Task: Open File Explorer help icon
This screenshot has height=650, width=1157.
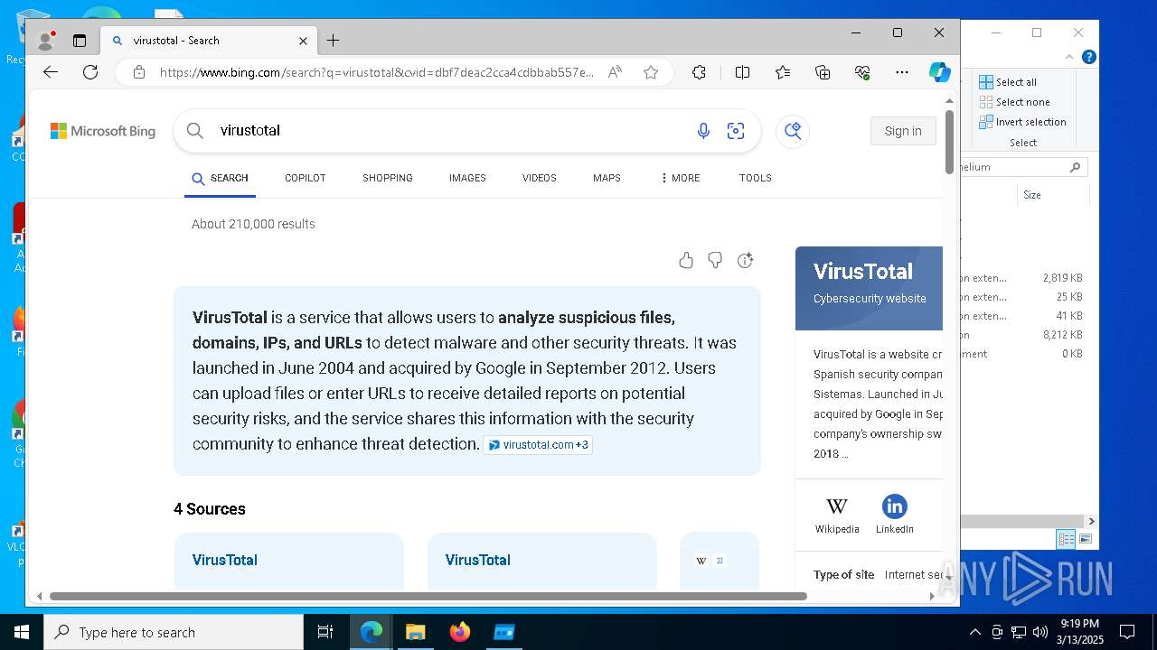Action: pos(1089,57)
